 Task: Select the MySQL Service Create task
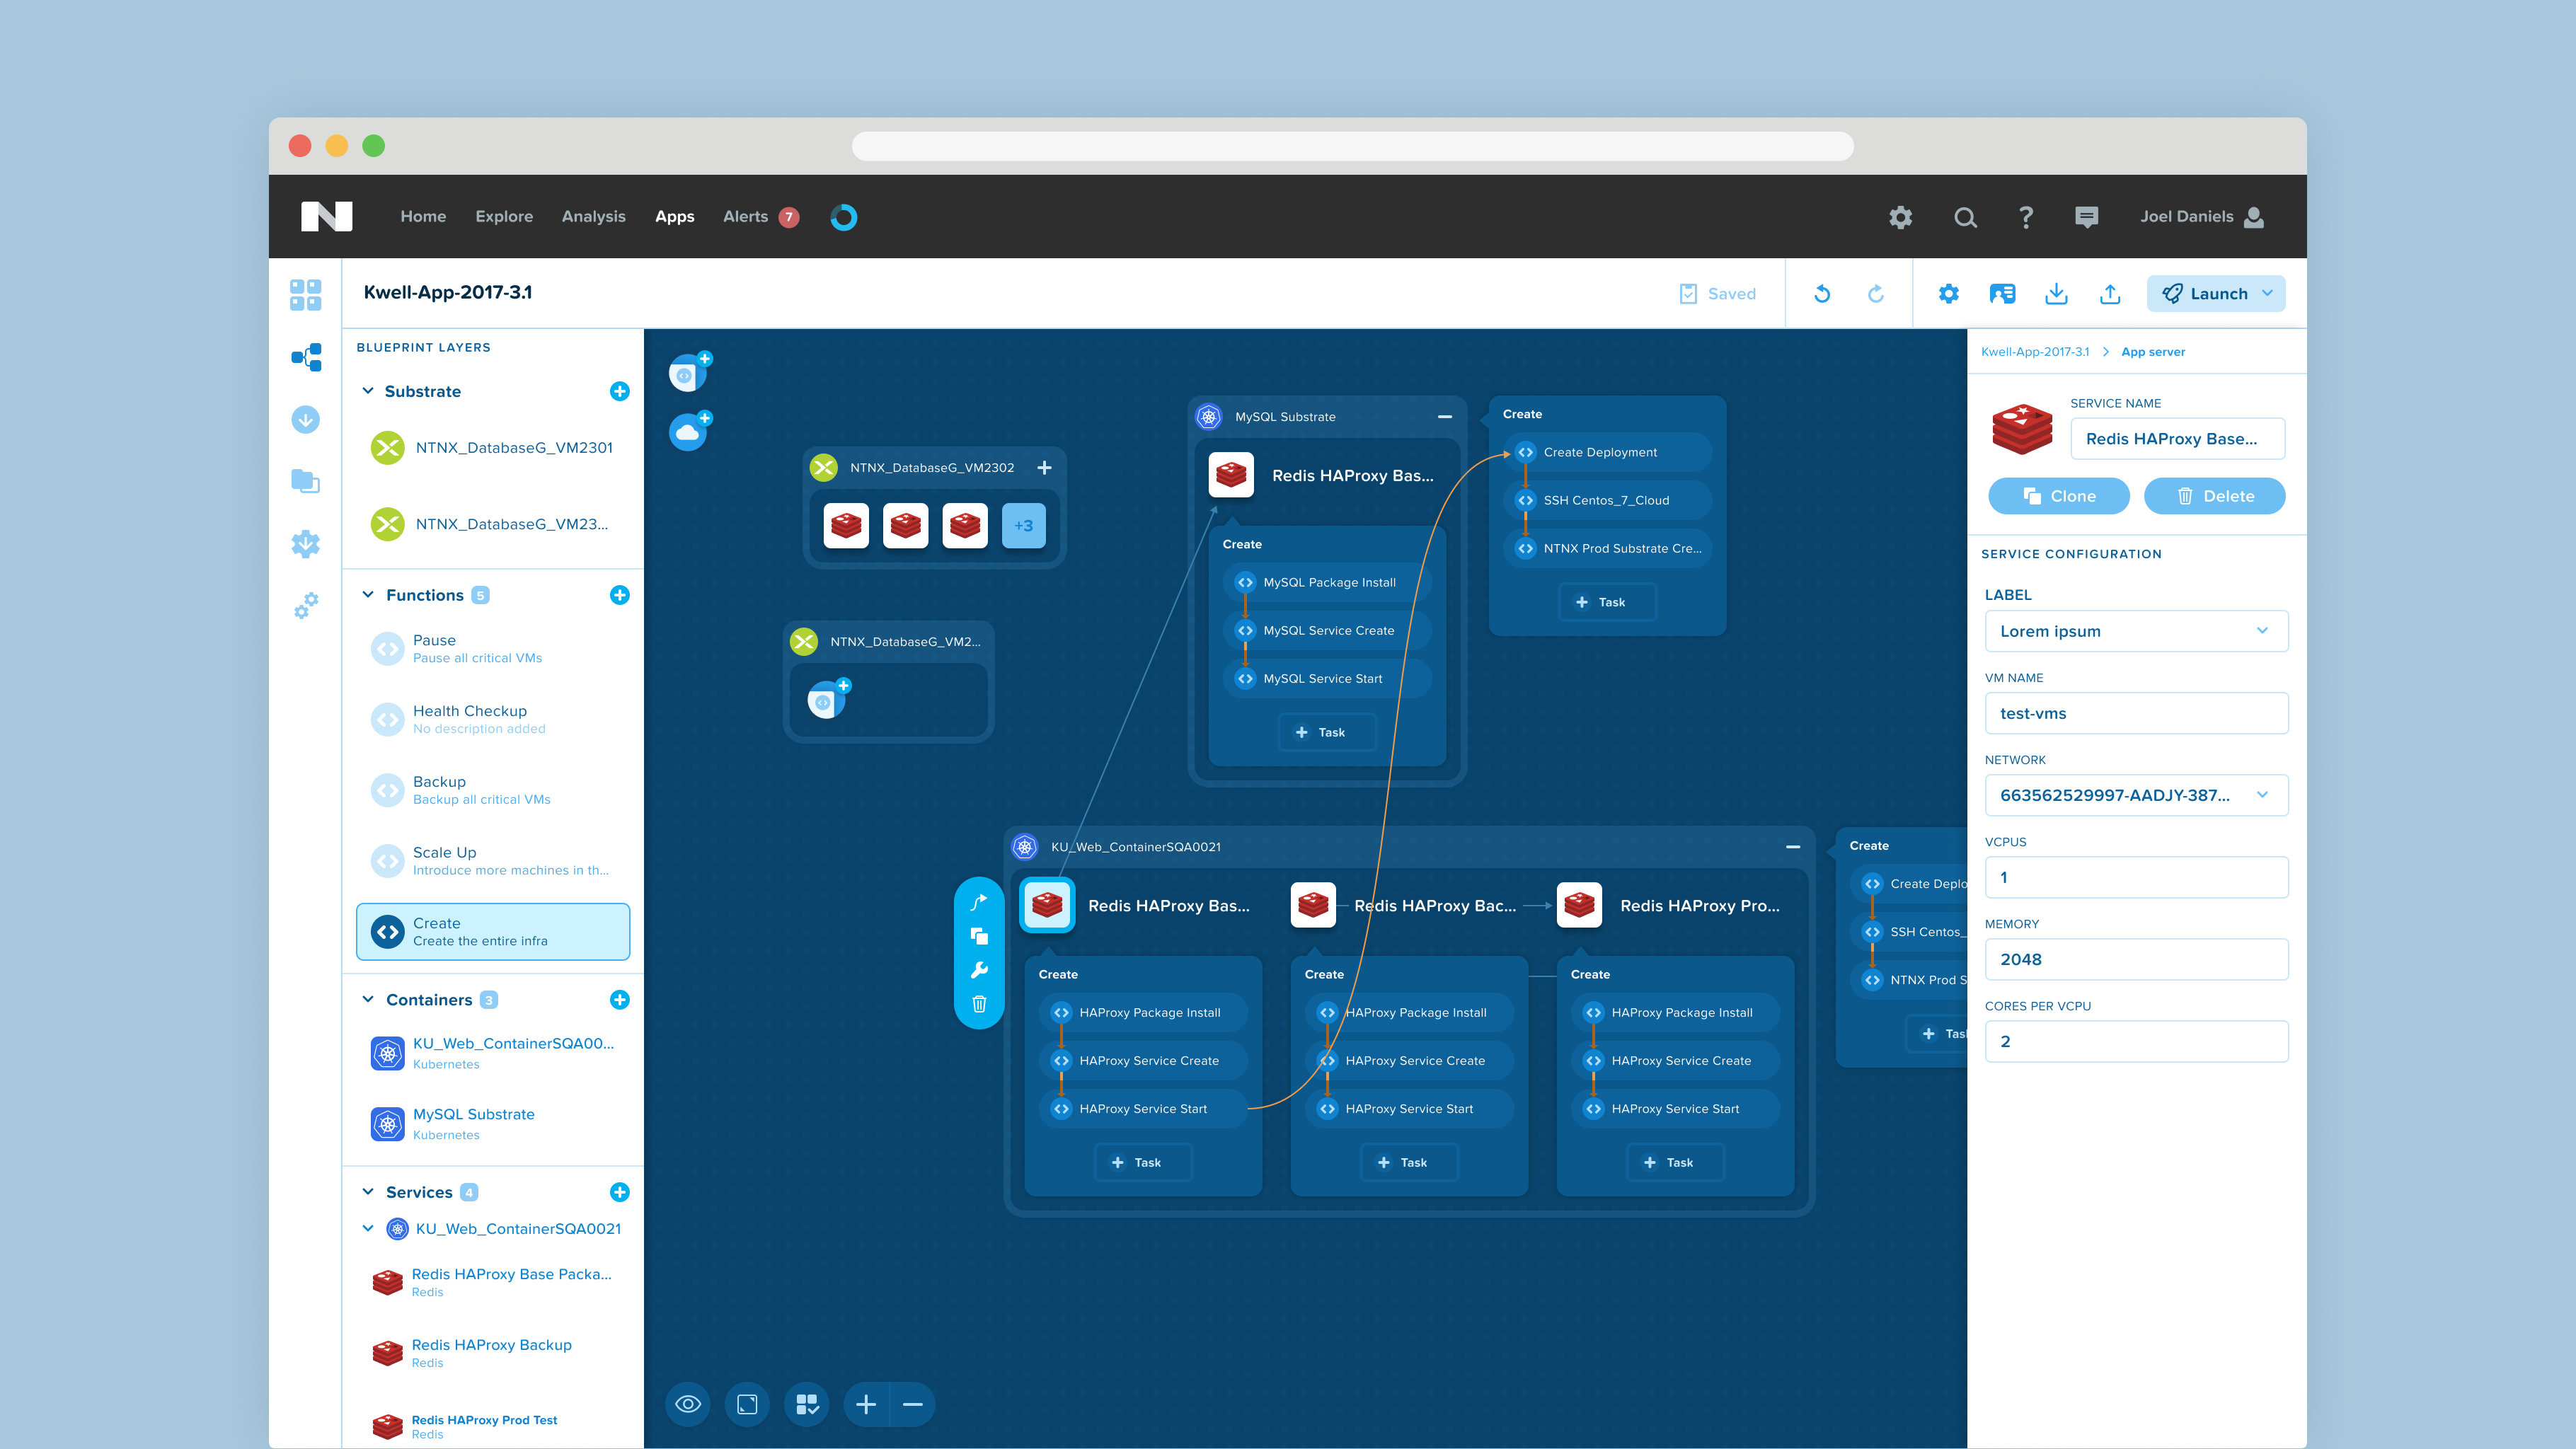point(1327,631)
